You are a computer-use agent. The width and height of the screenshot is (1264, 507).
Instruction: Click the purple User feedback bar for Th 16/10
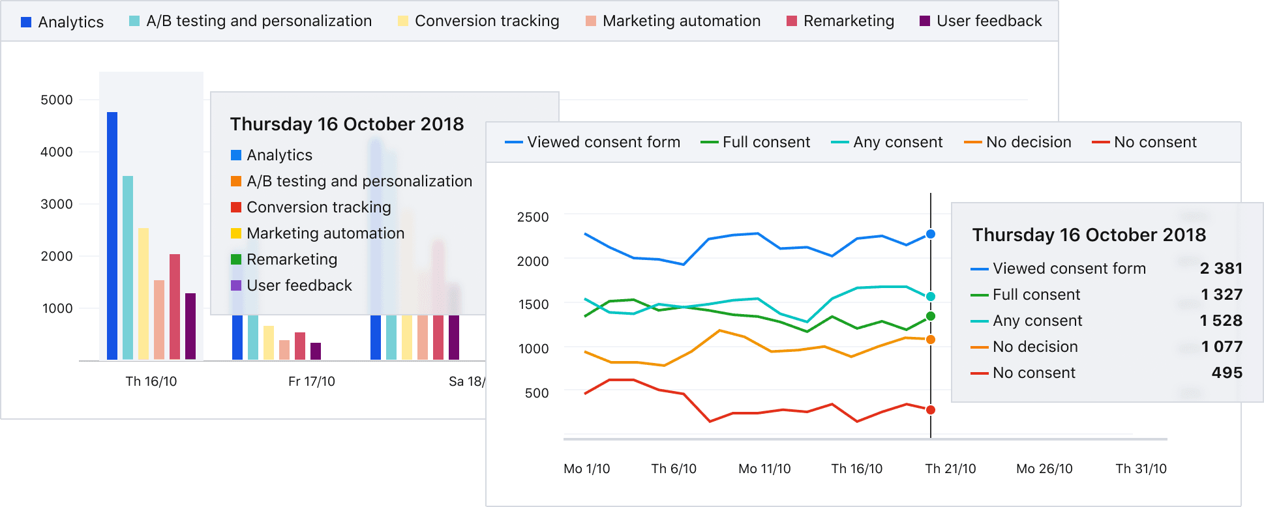[190, 326]
